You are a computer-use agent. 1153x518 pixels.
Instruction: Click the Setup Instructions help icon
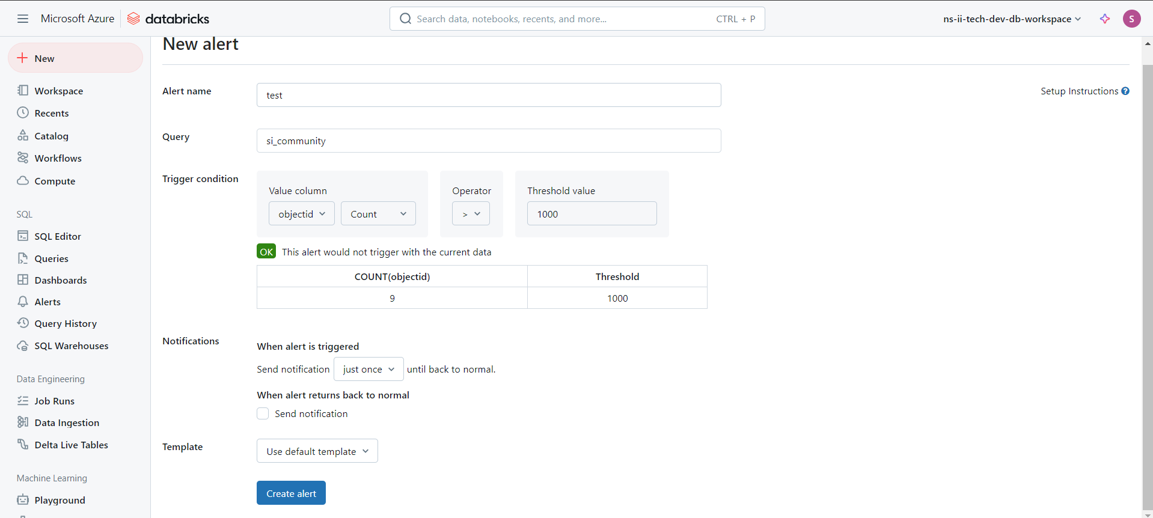click(x=1125, y=91)
